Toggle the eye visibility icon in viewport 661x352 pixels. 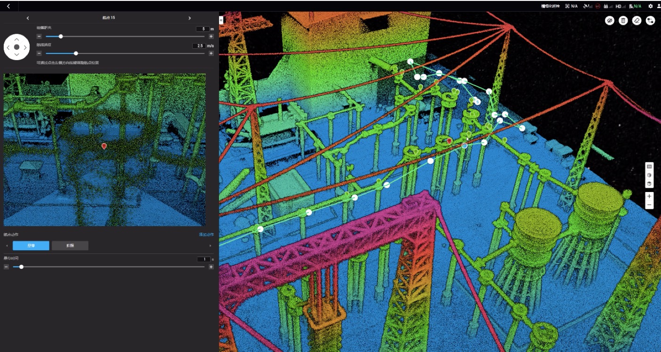609,21
